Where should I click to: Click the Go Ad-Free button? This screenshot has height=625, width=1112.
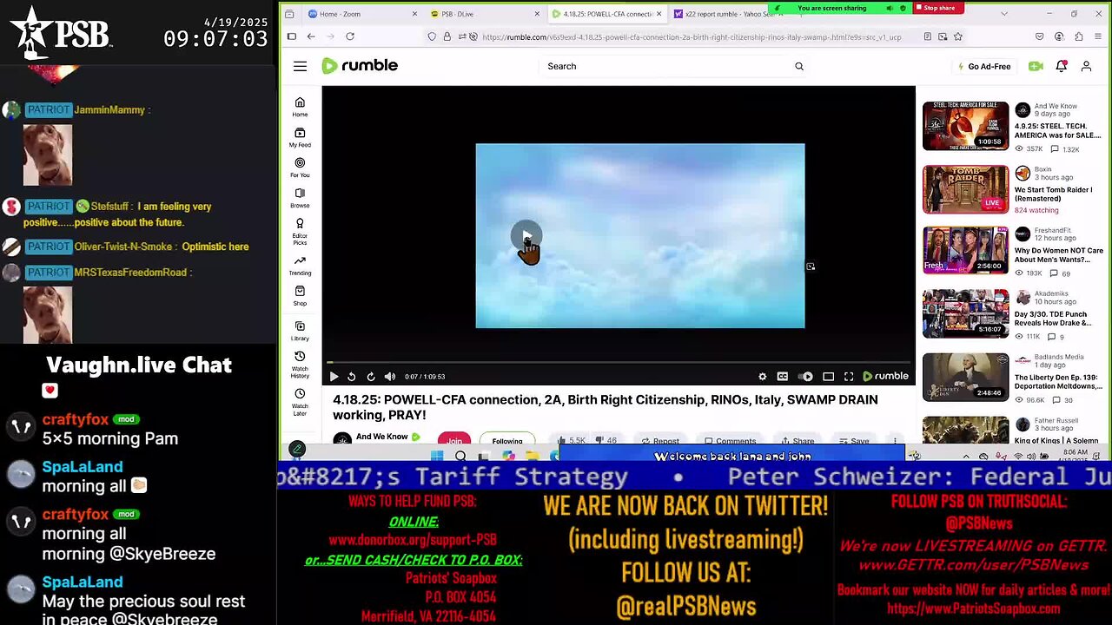tap(983, 66)
